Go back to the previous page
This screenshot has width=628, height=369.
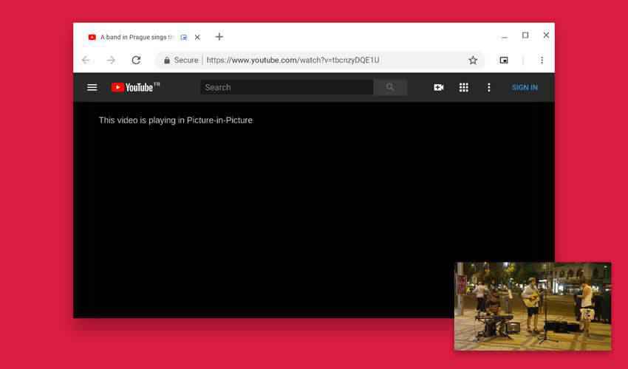pyautogui.click(x=86, y=61)
